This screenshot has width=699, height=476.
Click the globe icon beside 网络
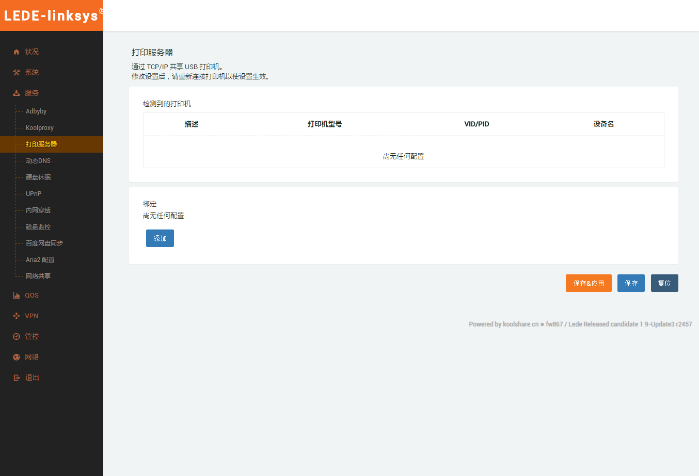pyautogui.click(x=17, y=357)
